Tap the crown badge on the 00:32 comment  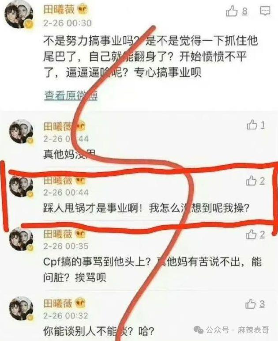pyautogui.click(x=80, y=303)
